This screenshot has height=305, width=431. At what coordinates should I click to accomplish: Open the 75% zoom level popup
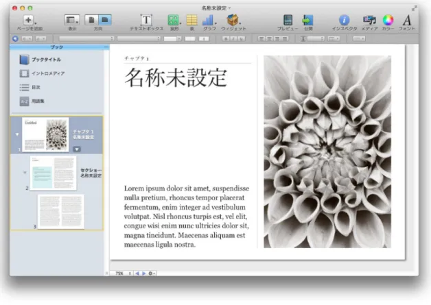(121, 273)
